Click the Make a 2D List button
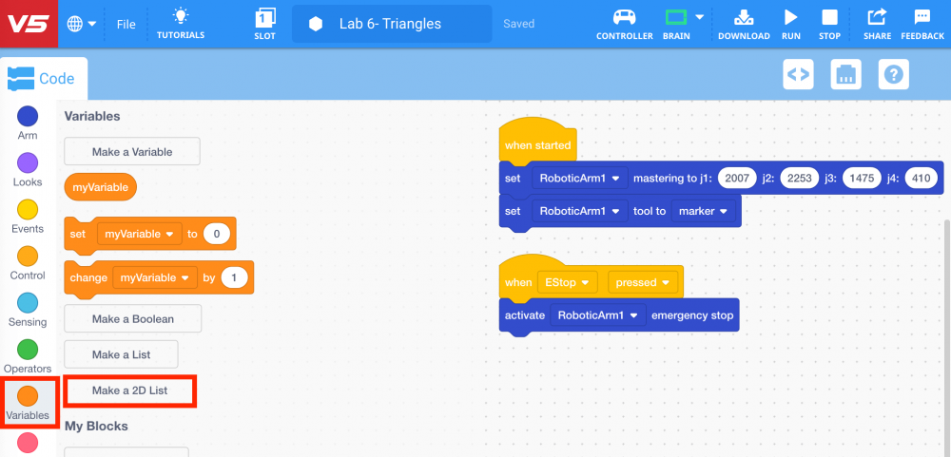Image resolution: width=951 pixels, height=457 pixels. tap(129, 390)
